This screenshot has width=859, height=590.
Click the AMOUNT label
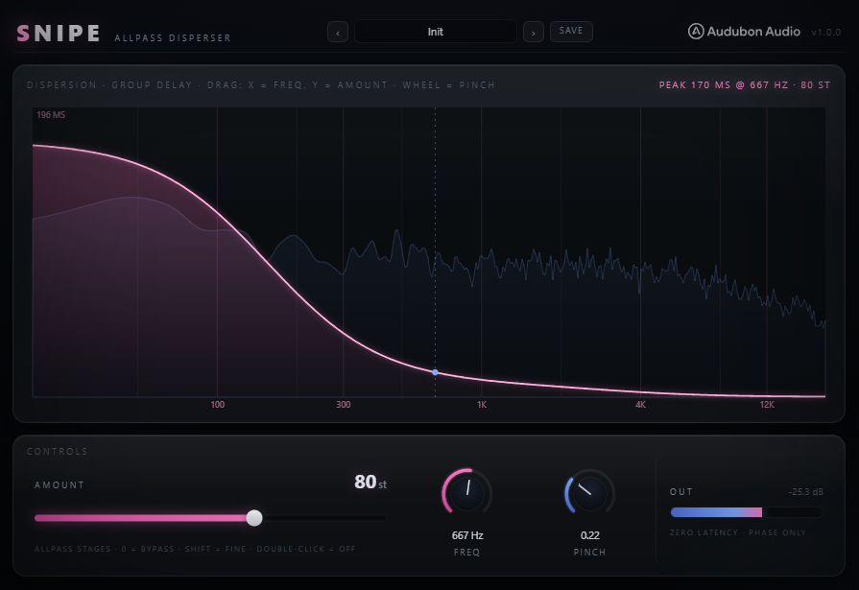(60, 484)
